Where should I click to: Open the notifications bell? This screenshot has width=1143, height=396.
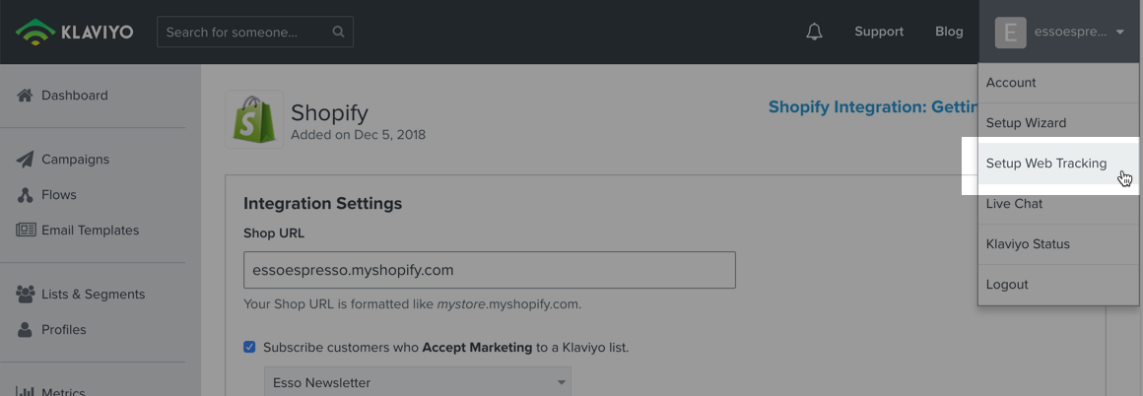click(x=814, y=33)
